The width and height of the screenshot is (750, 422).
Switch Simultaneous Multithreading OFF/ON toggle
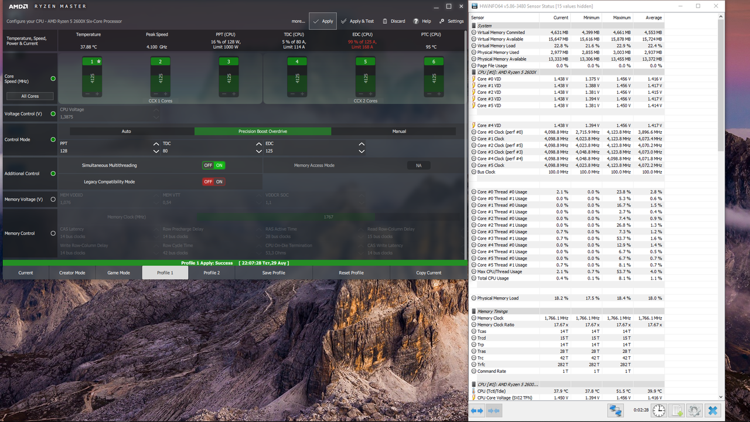(x=214, y=165)
